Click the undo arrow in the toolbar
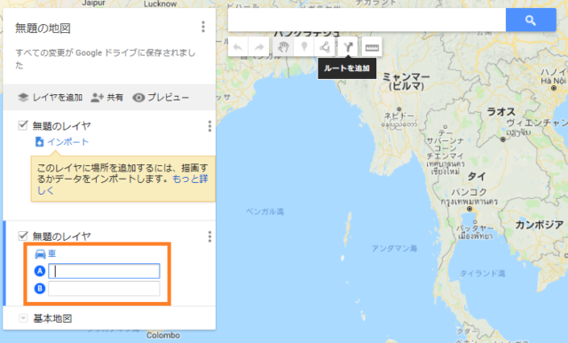 tap(238, 47)
